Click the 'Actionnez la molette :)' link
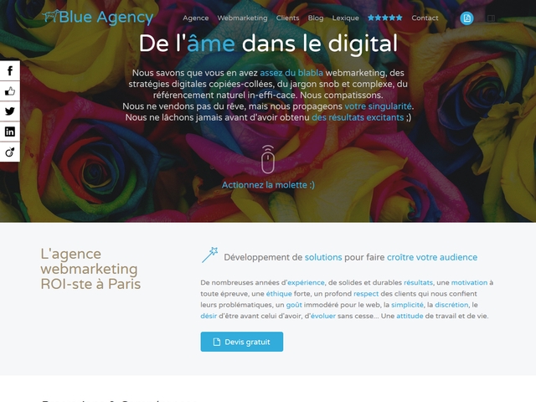Image resolution: width=536 pixels, height=402 pixels. [268, 185]
